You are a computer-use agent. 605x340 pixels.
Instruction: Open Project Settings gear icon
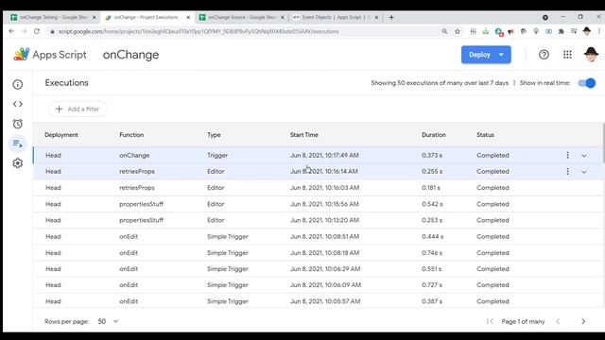[x=17, y=163]
